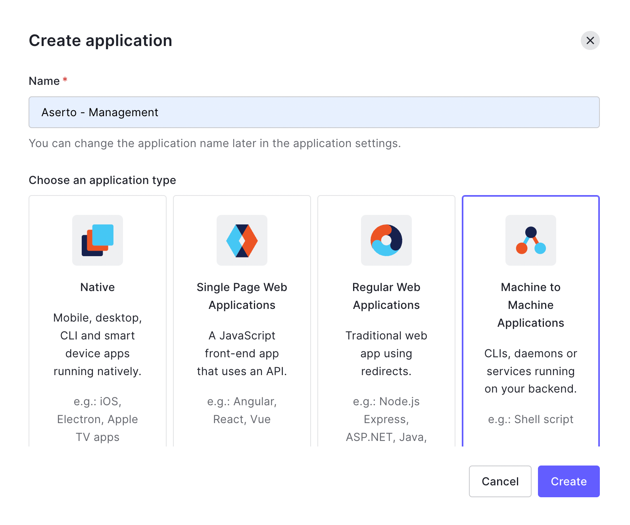
Task: Select the Regular Web Applications title
Action: (x=386, y=296)
